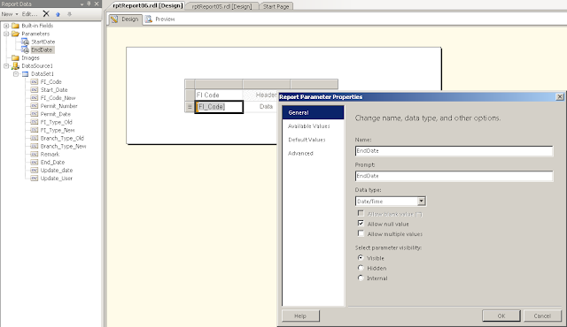Image resolution: width=567 pixels, height=327 pixels.
Task: Collapse the Parameters node
Action: point(6,34)
